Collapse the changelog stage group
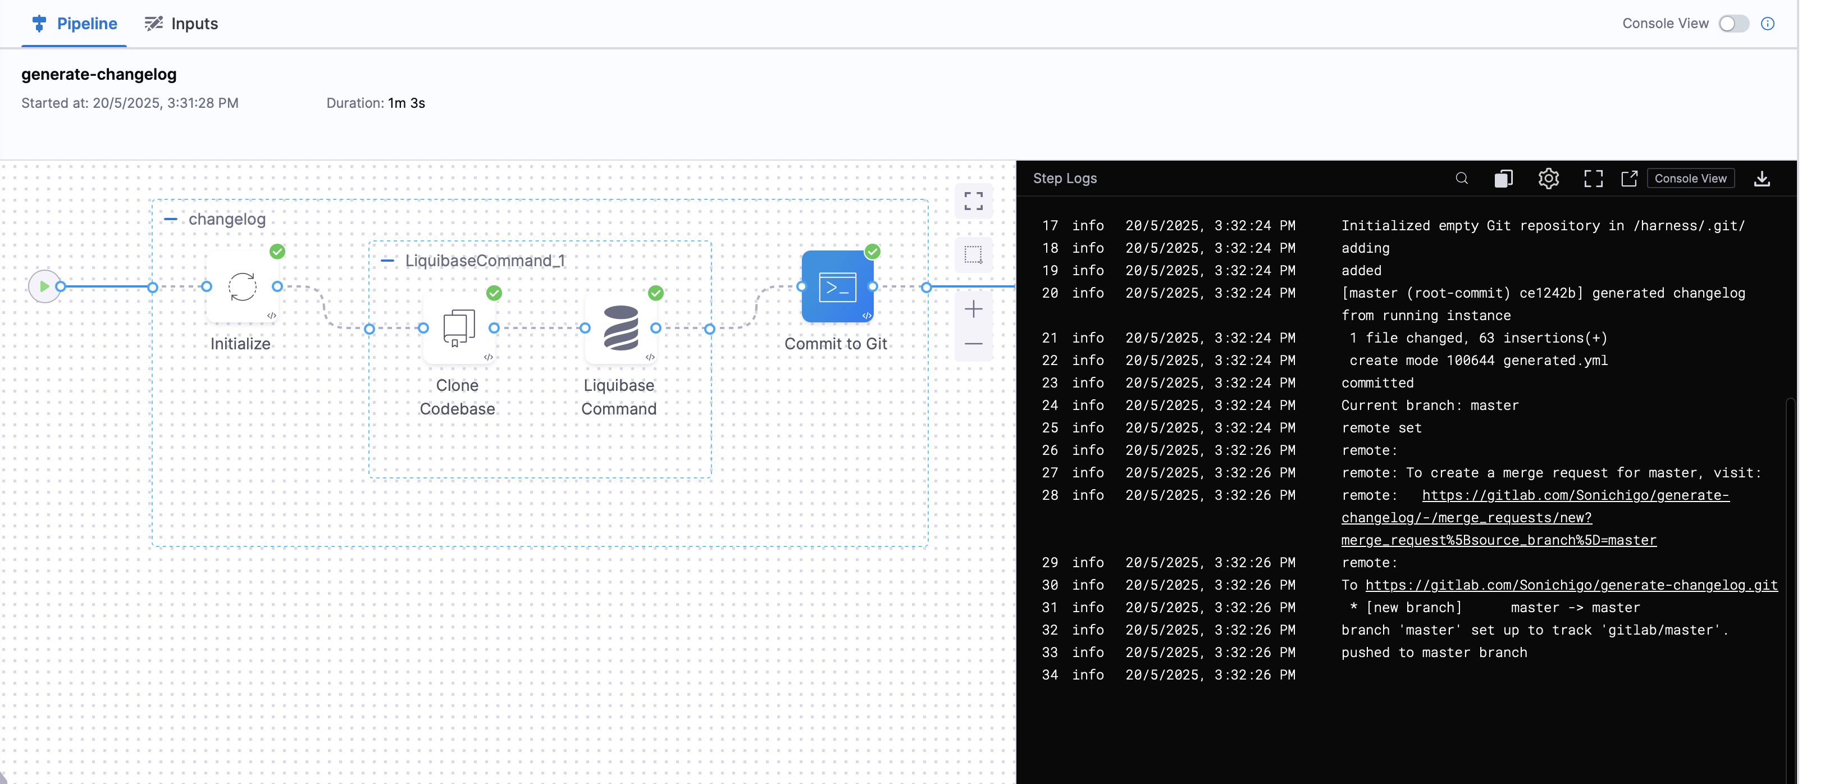1843x784 pixels. coord(170,219)
